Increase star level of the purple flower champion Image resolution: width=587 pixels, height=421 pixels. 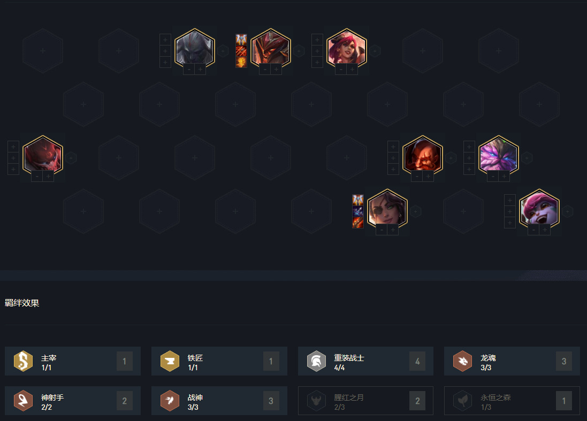pos(504,176)
